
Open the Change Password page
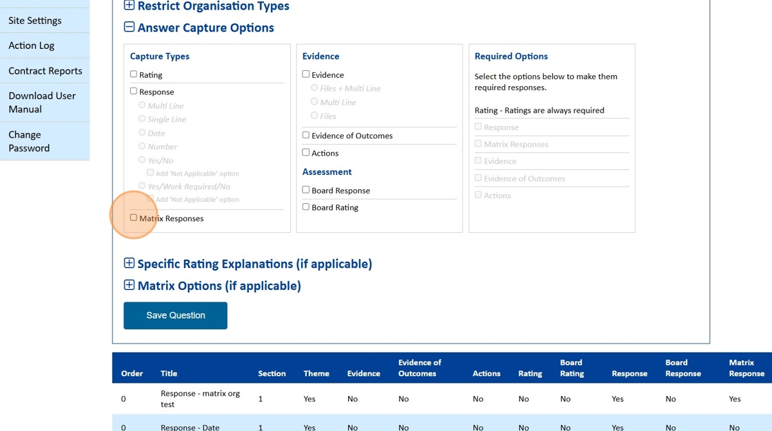pos(29,141)
